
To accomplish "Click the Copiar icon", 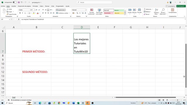I will click(x=7, y=12).
